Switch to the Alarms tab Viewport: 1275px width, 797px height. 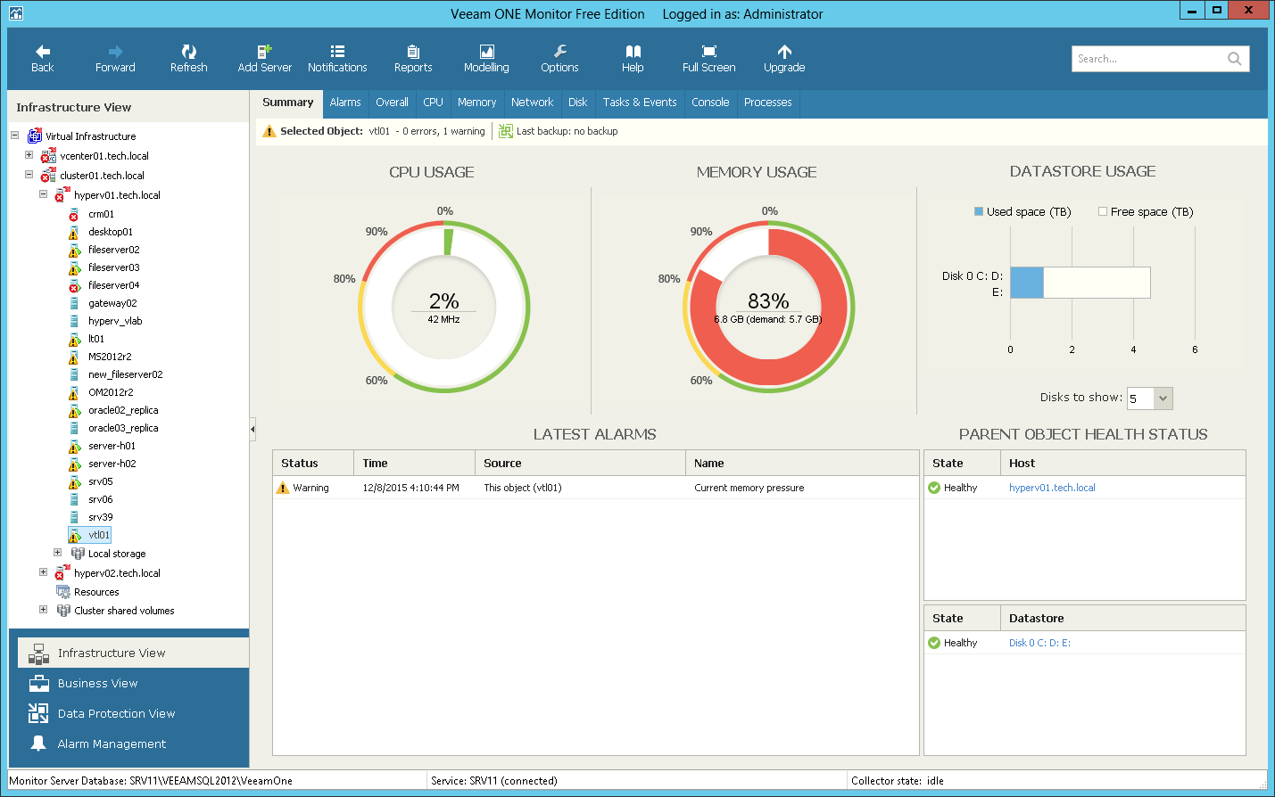[345, 103]
